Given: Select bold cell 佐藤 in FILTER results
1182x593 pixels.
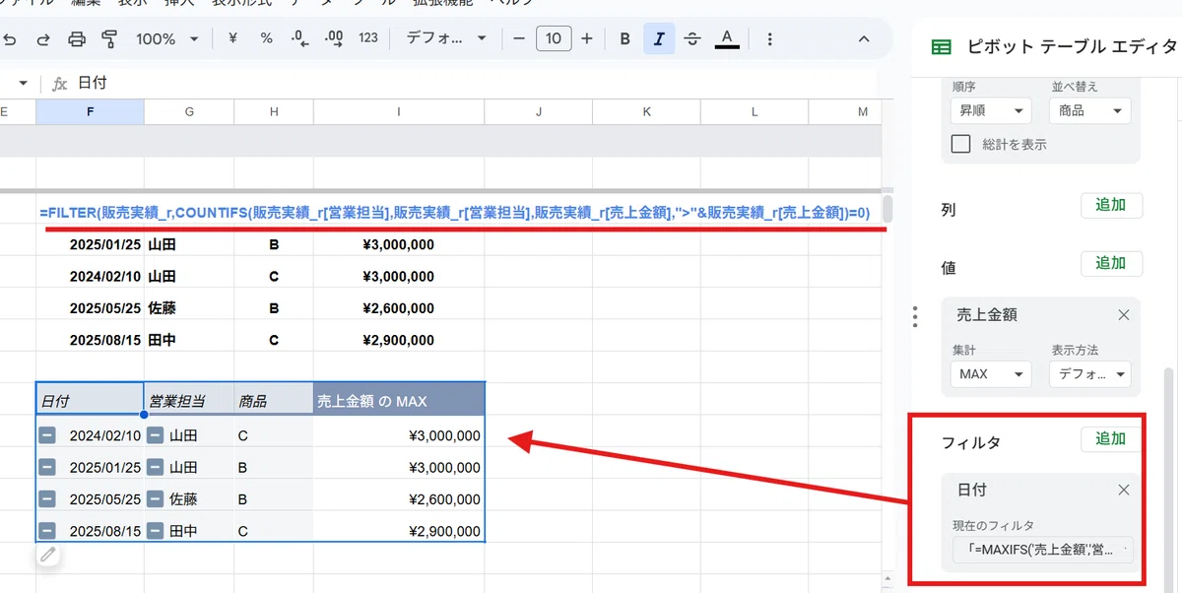Looking at the screenshot, I should click(x=189, y=308).
